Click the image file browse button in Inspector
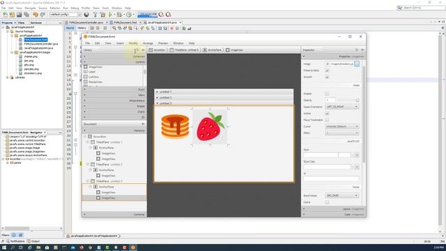This screenshot has height=251, width=446. point(357,64)
